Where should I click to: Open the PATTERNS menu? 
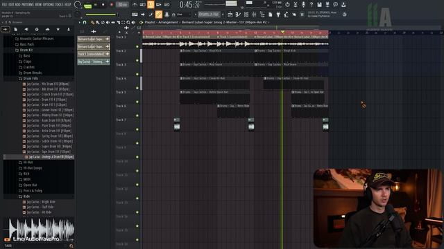tap(28, 5)
